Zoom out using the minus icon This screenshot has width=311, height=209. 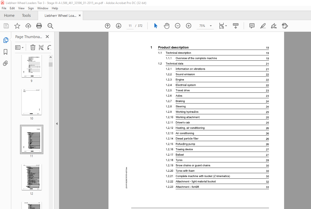coord(178,26)
